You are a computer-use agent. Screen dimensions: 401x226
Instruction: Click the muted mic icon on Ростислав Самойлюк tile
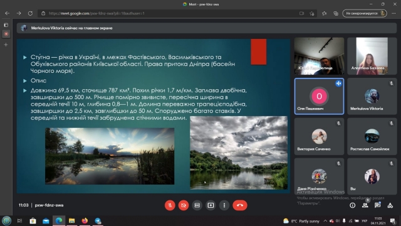391,123
